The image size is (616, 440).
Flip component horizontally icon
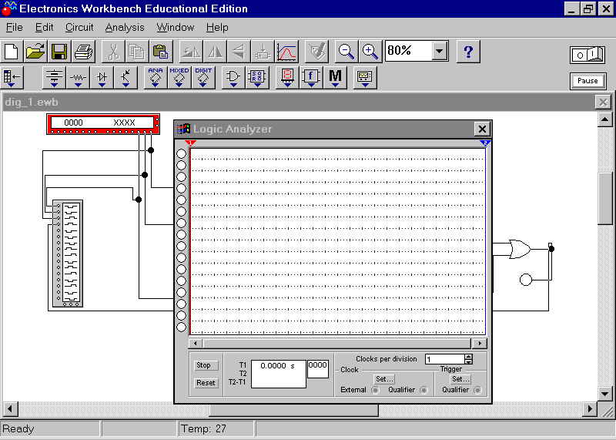click(x=215, y=52)
